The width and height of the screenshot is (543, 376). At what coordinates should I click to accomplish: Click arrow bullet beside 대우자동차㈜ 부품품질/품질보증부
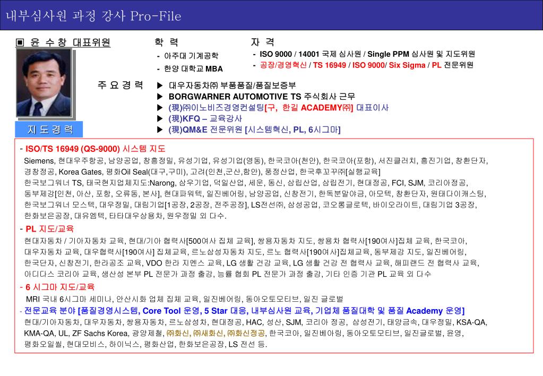[x=160, y=86]
